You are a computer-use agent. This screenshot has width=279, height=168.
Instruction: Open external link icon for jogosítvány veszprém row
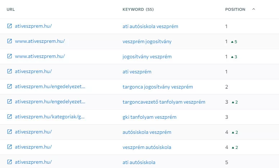coord(10,56)
